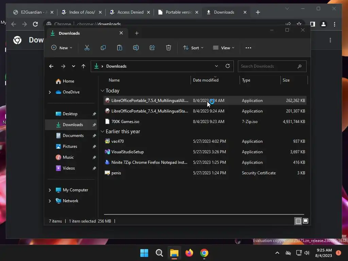Screen dimensions: 348x261
Task: Click the horizontal scrollbar in file list
Action: [x=204, y=214]
